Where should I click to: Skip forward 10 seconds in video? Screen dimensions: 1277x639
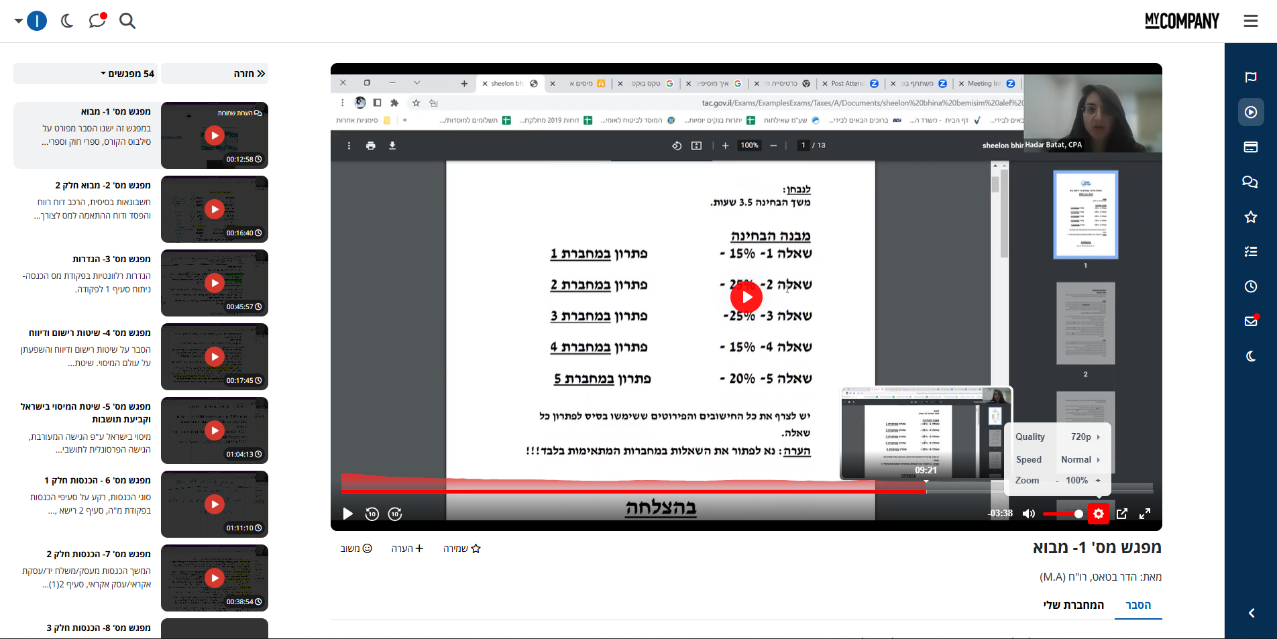coord(395,514)
